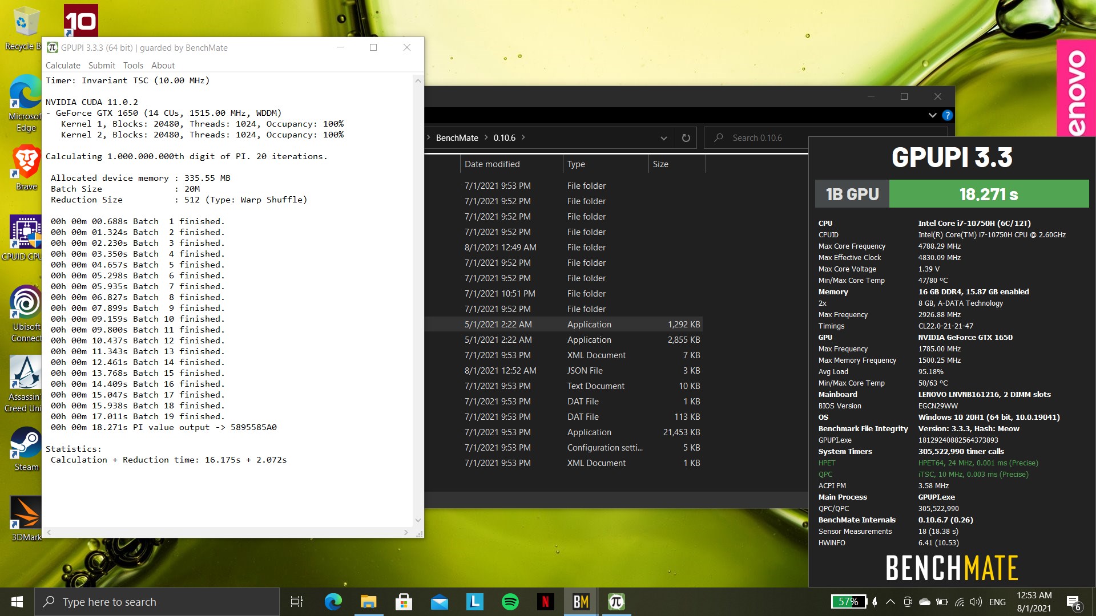Open Assassin's Creed Unity desktop shortcut

coord(24,384)
